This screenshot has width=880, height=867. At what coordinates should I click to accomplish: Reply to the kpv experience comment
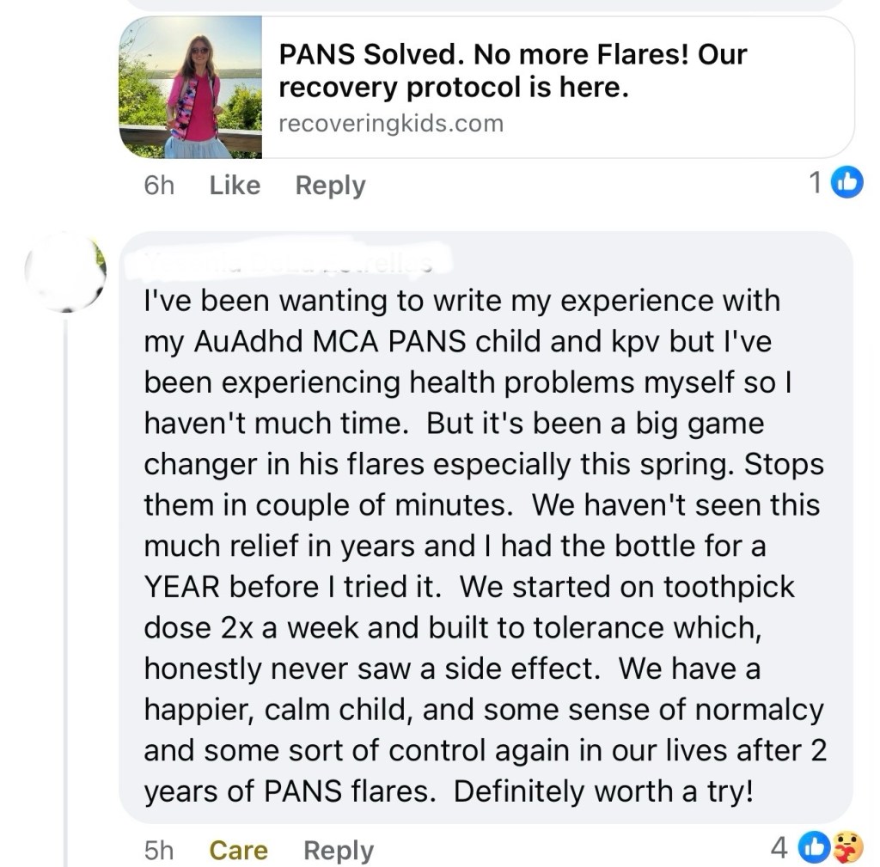339,850
